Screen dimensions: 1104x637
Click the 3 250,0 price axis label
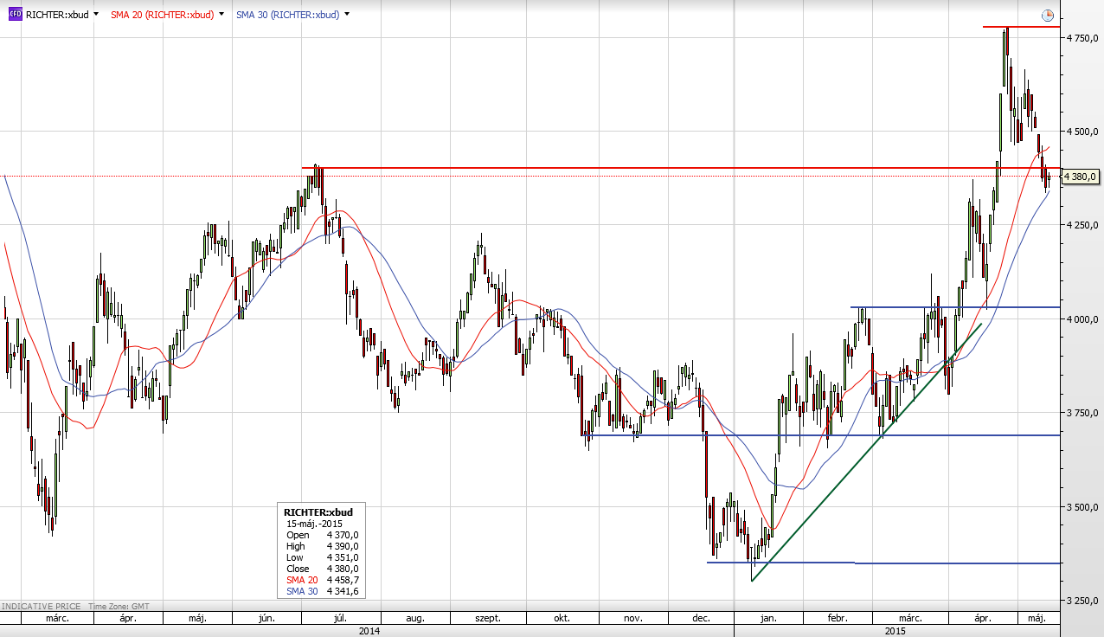click(x=1082, y=601)
